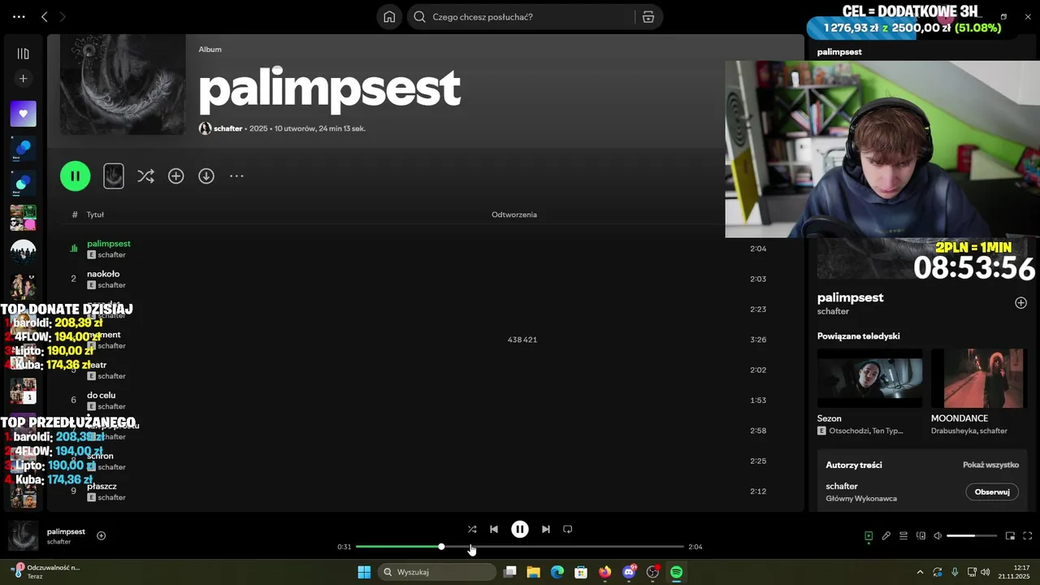
Task: Open the Windows Start menu
Action: pyautogui.click(x=364, y=572)
